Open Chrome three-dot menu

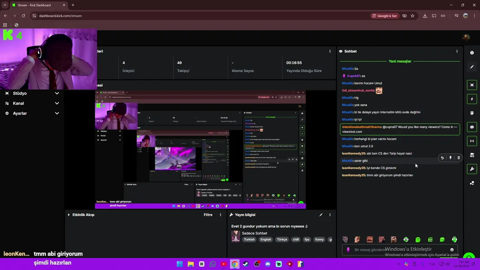[x=474, y=16]
